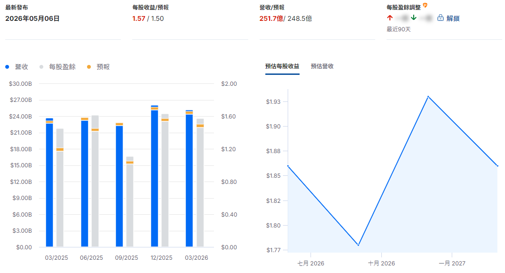Click the lowest data point near $1.77
The image size is (505, 273).
click(359, 245)
